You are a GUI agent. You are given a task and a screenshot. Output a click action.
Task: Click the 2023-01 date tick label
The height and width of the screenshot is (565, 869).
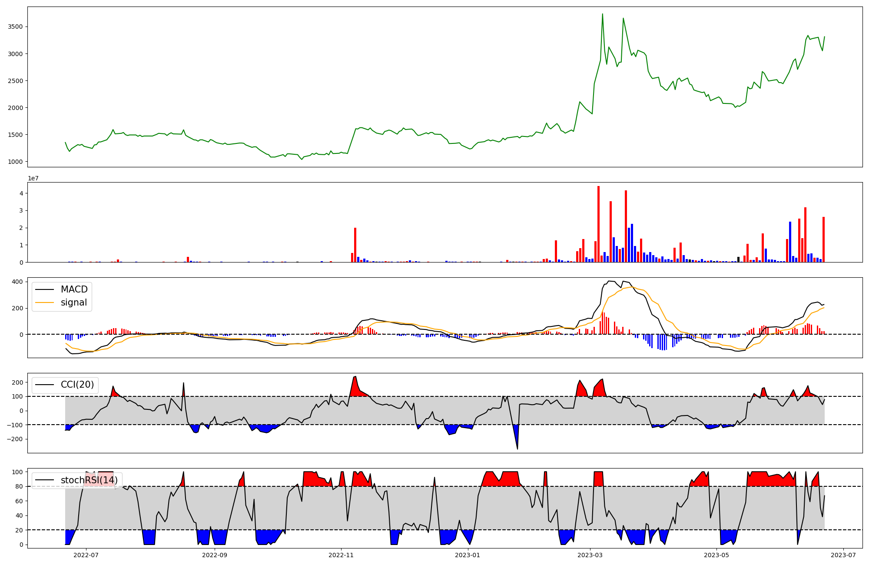[468, 555]
